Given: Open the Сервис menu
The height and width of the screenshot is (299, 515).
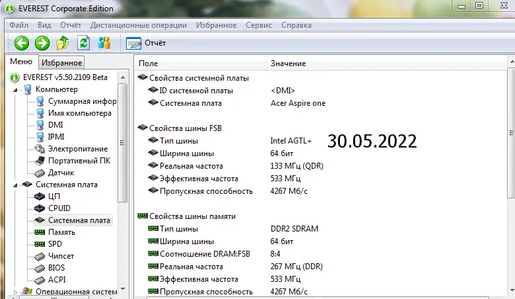Looking at the screenshot, I should pyautogui.click(x=259, y=25).
